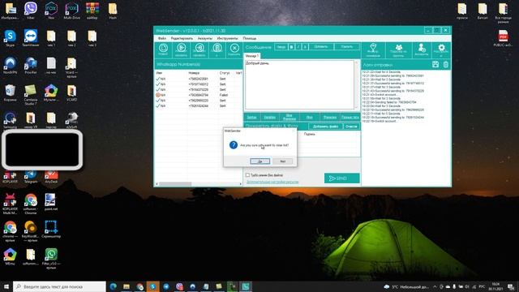519x292 pixels.
Task: Open Microsoft Edge from the taskbar
Action: [x=114, y=286]
